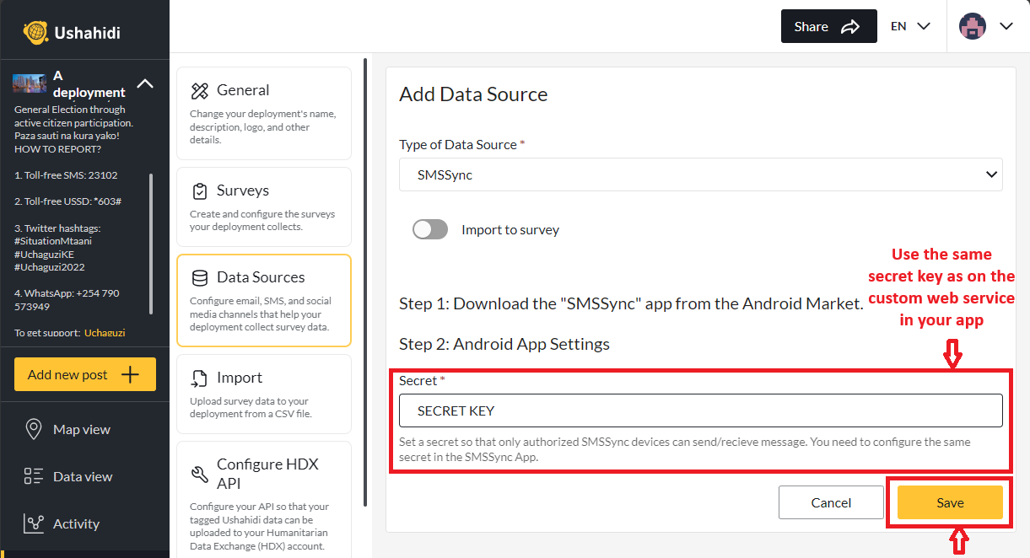Select Data view in the sidebar
Image resolution: width=1030 pixels, height=558 pixels.
82,476
